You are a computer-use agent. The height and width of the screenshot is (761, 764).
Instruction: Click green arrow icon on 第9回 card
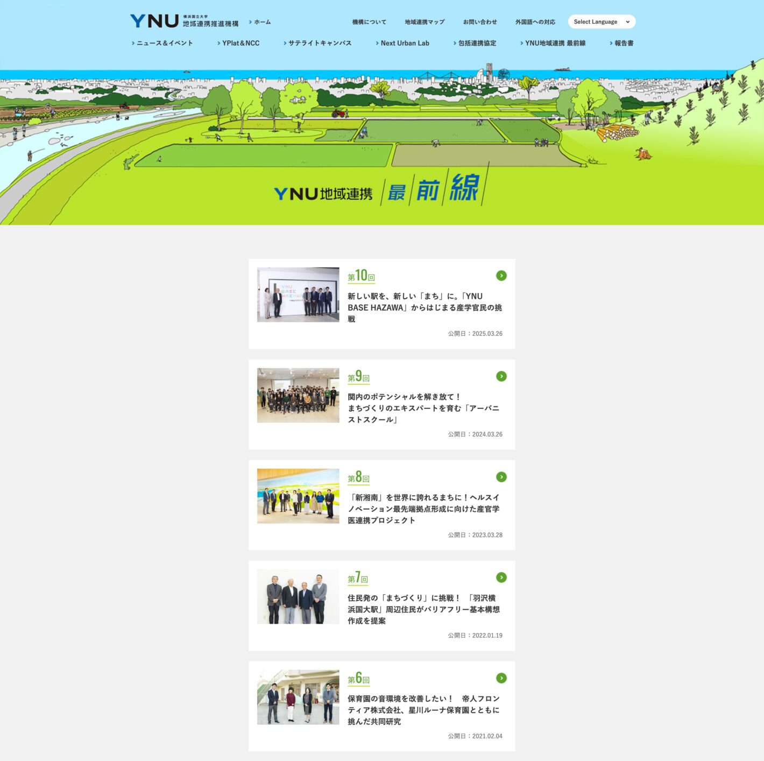pyautogui.click(x=501, y=376)
